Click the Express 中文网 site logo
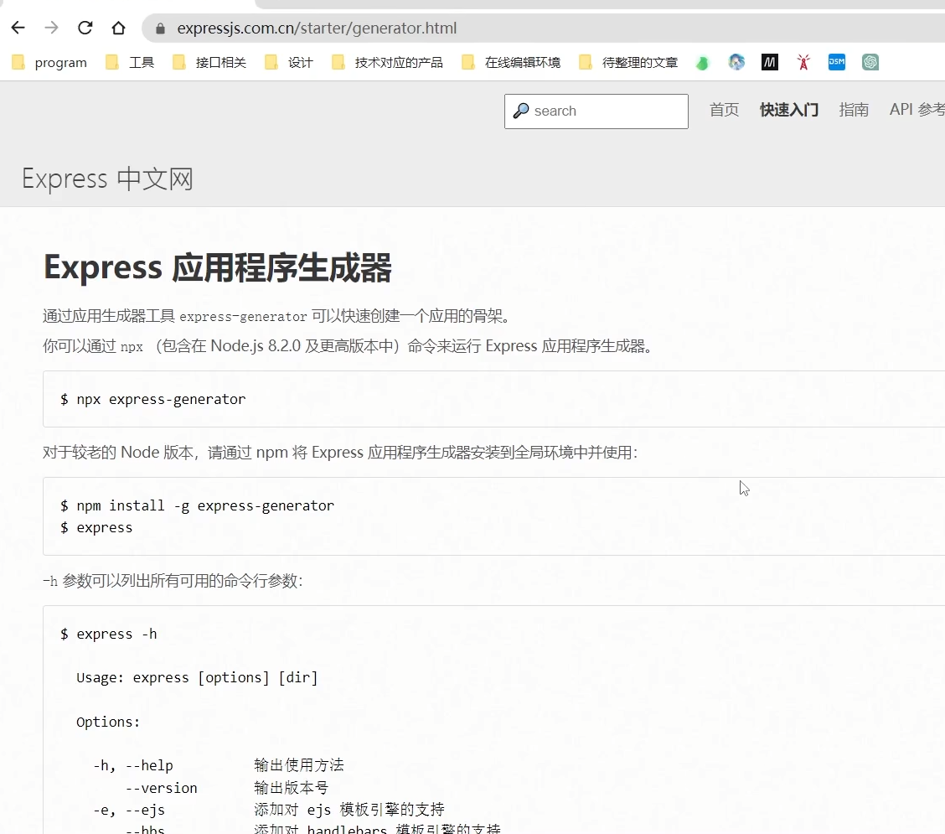 [x=107, y=179]
